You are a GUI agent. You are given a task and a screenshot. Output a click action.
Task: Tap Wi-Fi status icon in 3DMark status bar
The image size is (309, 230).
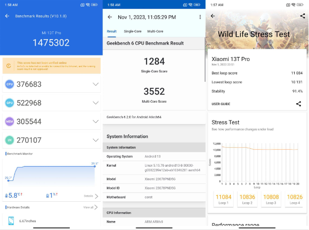(294, 5)
